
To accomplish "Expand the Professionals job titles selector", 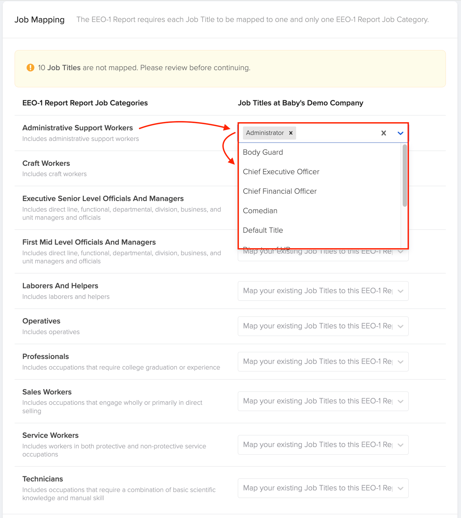I will pyautogui.click(x=323, y=361).
